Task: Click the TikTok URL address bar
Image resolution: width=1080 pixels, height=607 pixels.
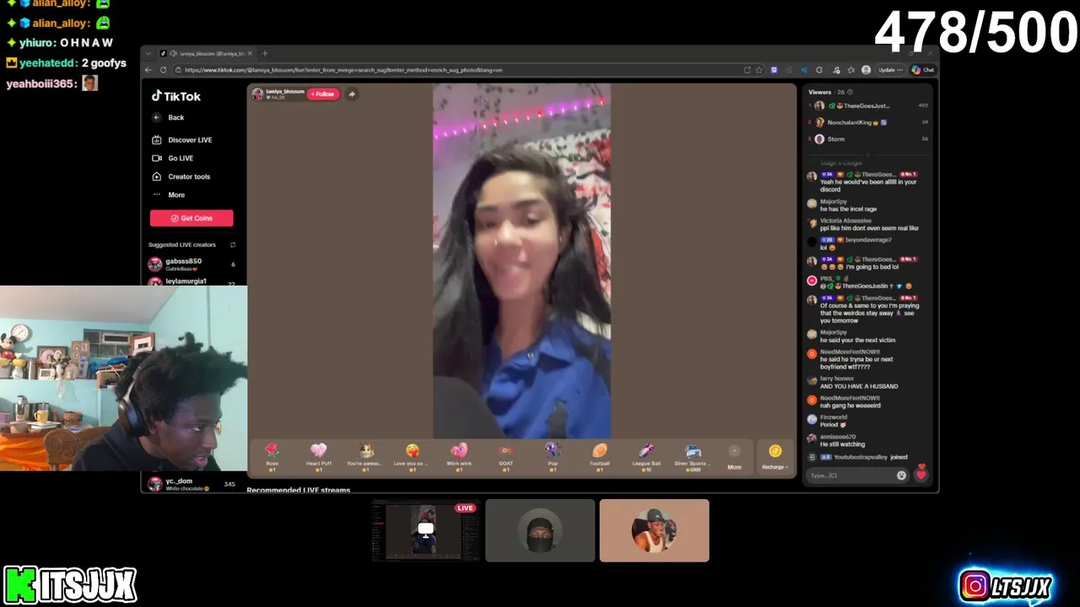Action: coord(460,70)
